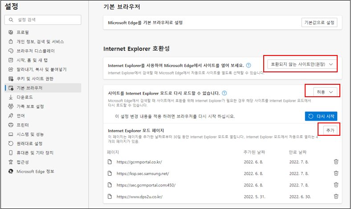This screenshot has width=351, height=209.
Task: Click the 원래대로 설정 reset icon
Action: click(x=11, y=143)
